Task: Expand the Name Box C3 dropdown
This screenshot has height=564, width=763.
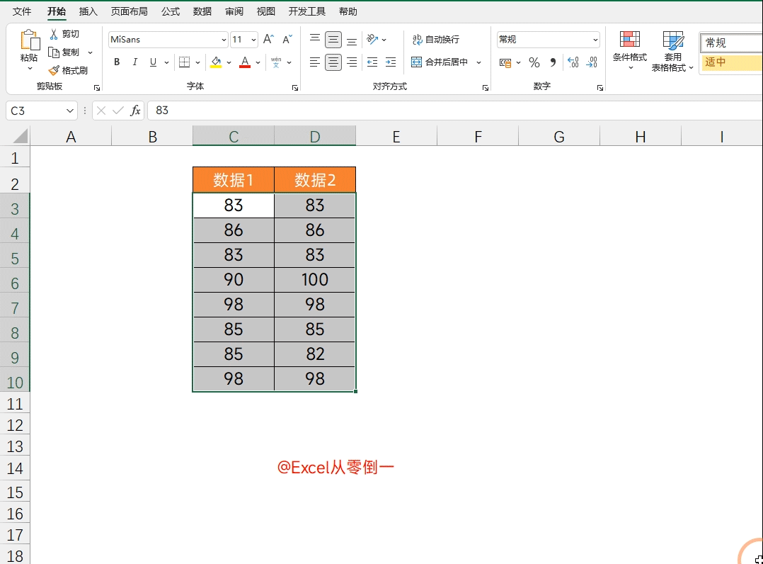Action: tap(69, 111)
